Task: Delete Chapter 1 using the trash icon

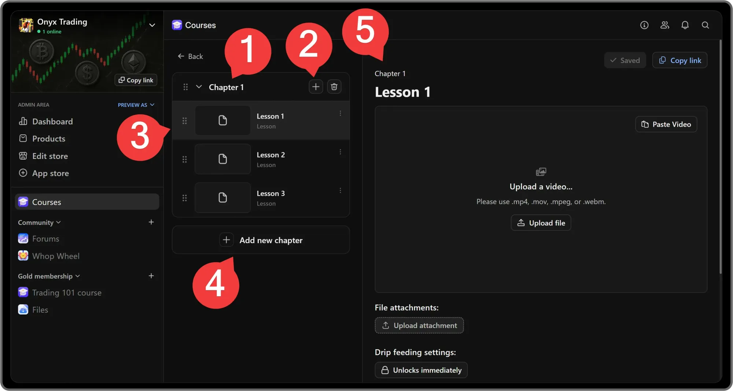Action: tap(334, 86)
